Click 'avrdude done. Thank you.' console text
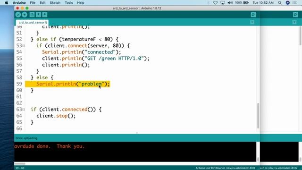Image resolution: width=302 pixels, height=170 pixels. click(x=50, y=146)
